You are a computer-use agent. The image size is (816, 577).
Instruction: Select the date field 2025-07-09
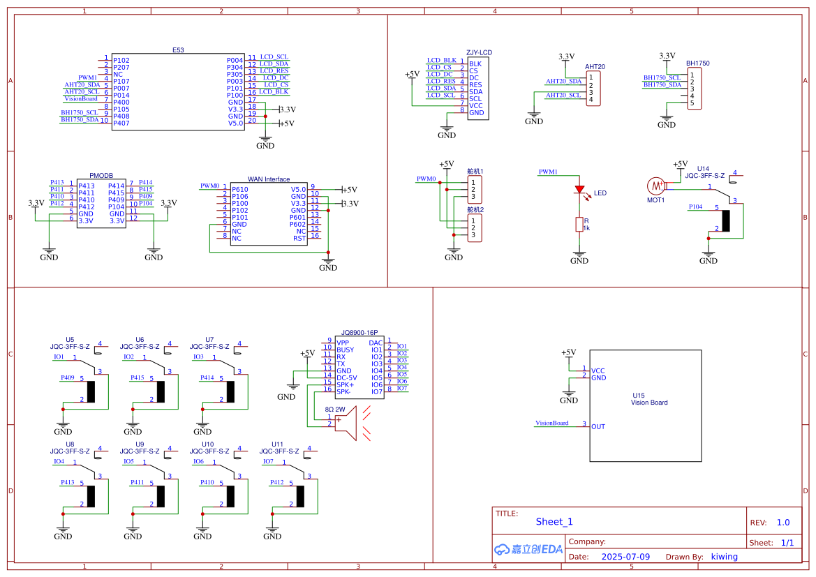[625, 557]
